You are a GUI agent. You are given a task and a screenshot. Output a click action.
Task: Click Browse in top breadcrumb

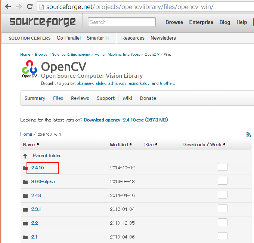pyautogui.click(x=41, y=55)
